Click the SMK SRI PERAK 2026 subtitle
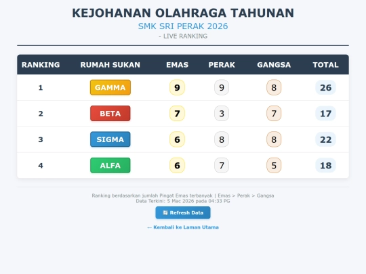The image size is (366, 274). [183, 26]
